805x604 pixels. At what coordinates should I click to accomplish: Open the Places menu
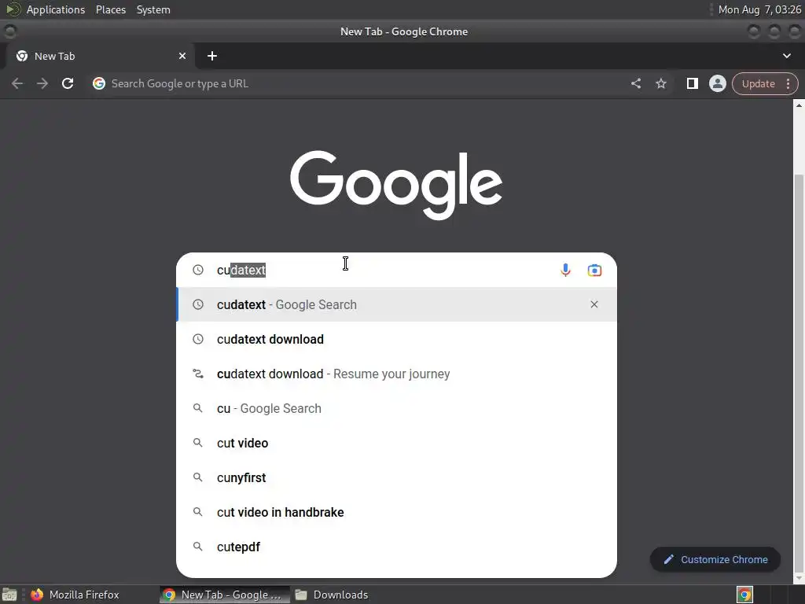tap(111, 9)
